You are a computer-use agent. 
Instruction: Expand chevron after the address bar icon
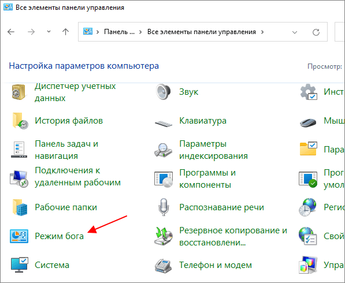(x=98, y=32)
